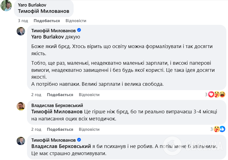Viewport: 228px width, 160px height.
Task: Click the heart reaction icon under Милованов's comment
Action: [x=211, y=94]
